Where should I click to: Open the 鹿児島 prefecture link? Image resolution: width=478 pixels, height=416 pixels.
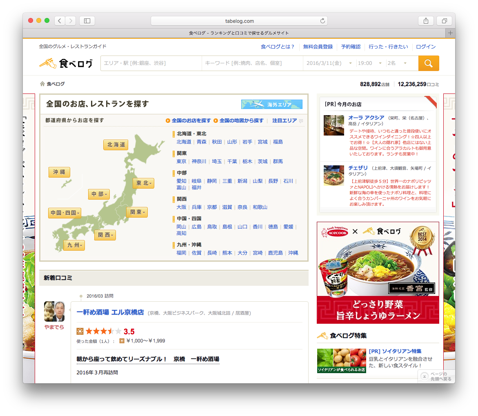click(x=275, y=253)
